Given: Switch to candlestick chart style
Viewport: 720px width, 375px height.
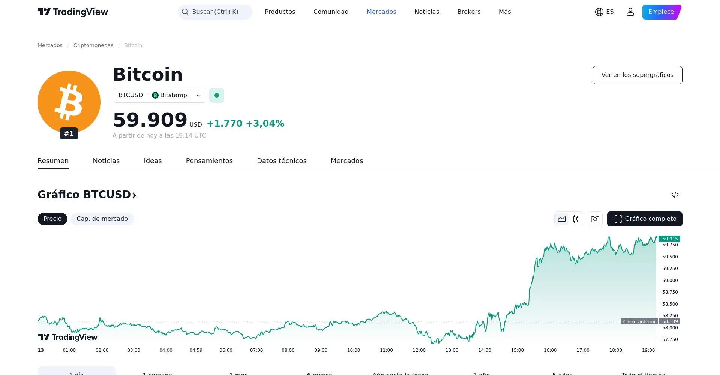Looking at the screenshot, I should pos(576,219).
